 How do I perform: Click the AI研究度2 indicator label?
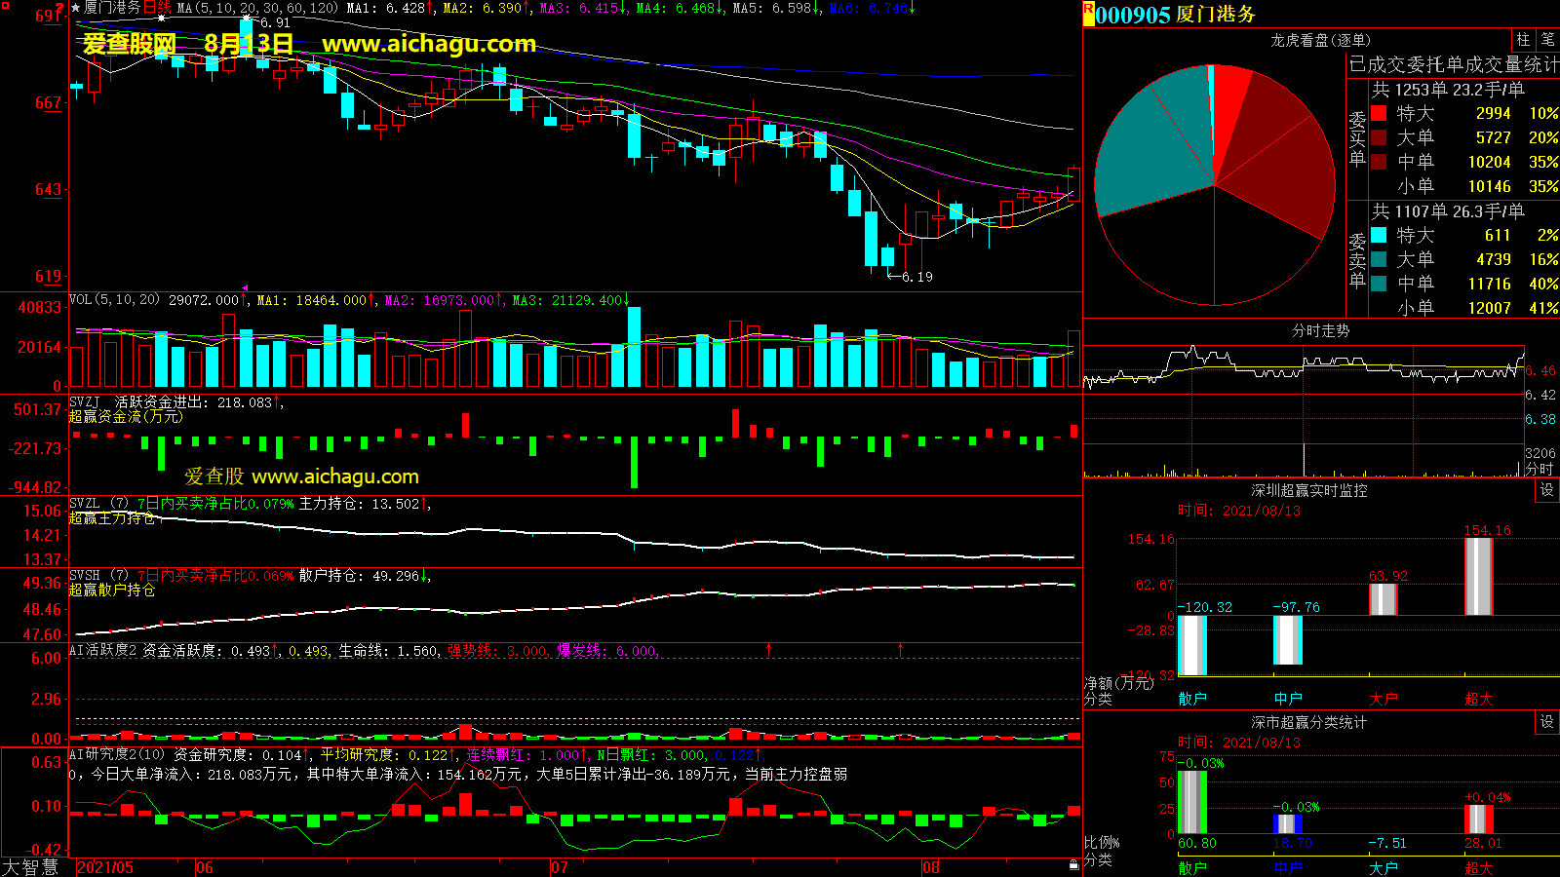(x=103, y=754)
